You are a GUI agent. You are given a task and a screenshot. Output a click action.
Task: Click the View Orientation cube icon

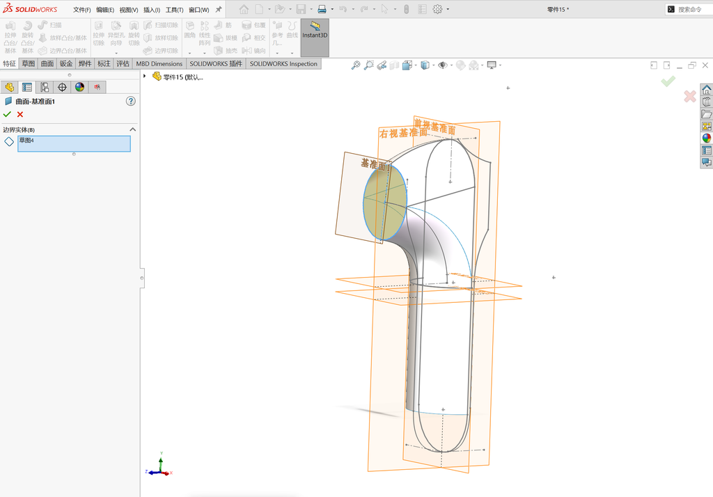pyautogui.click(x=407, y=65)
